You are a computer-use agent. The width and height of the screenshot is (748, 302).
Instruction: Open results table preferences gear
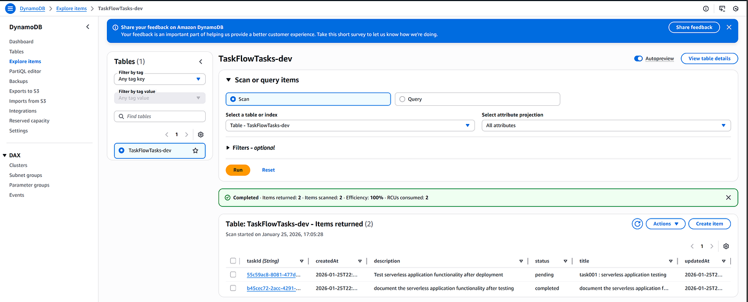tap(726, 246)
